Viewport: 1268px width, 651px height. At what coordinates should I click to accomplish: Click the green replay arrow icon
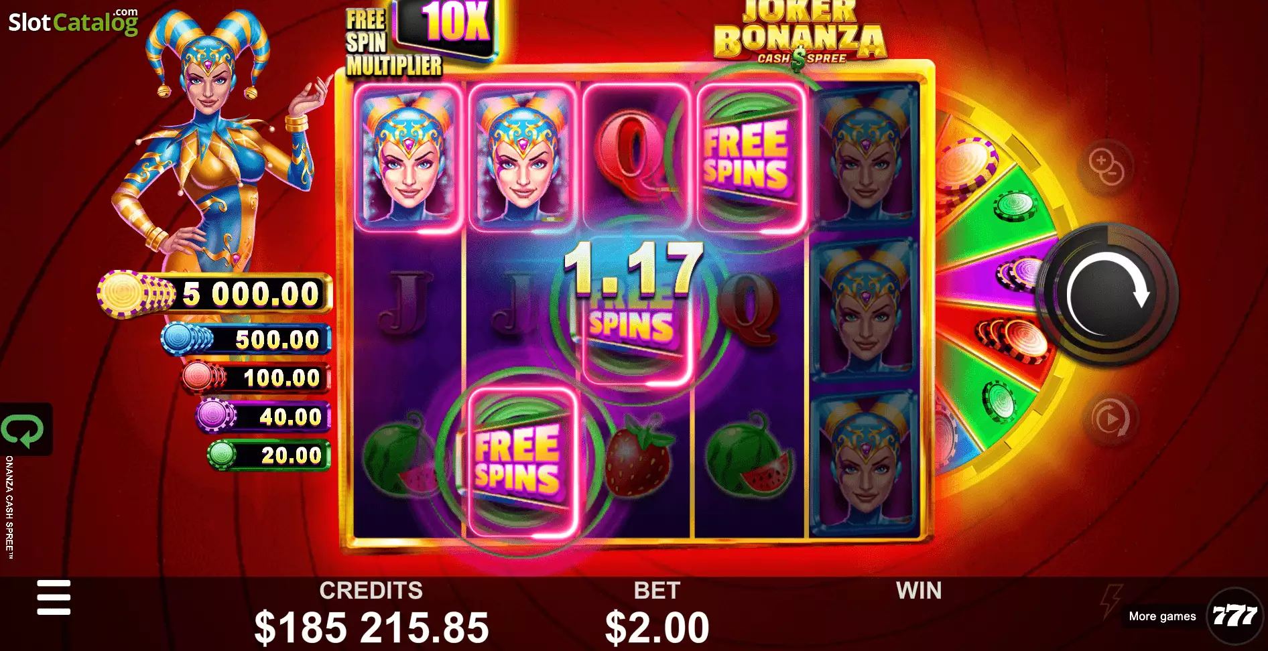point(23,430)
